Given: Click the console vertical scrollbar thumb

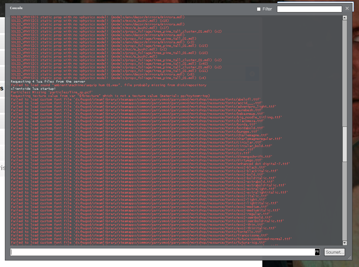Looking at the screenshot, I should [x=345, y=144].
